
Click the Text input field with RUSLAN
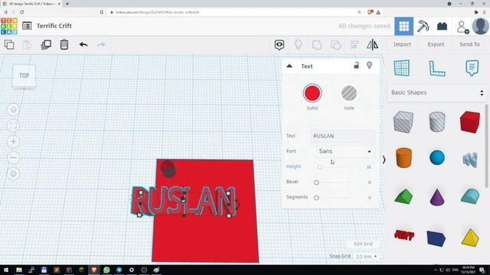[342, 136]
